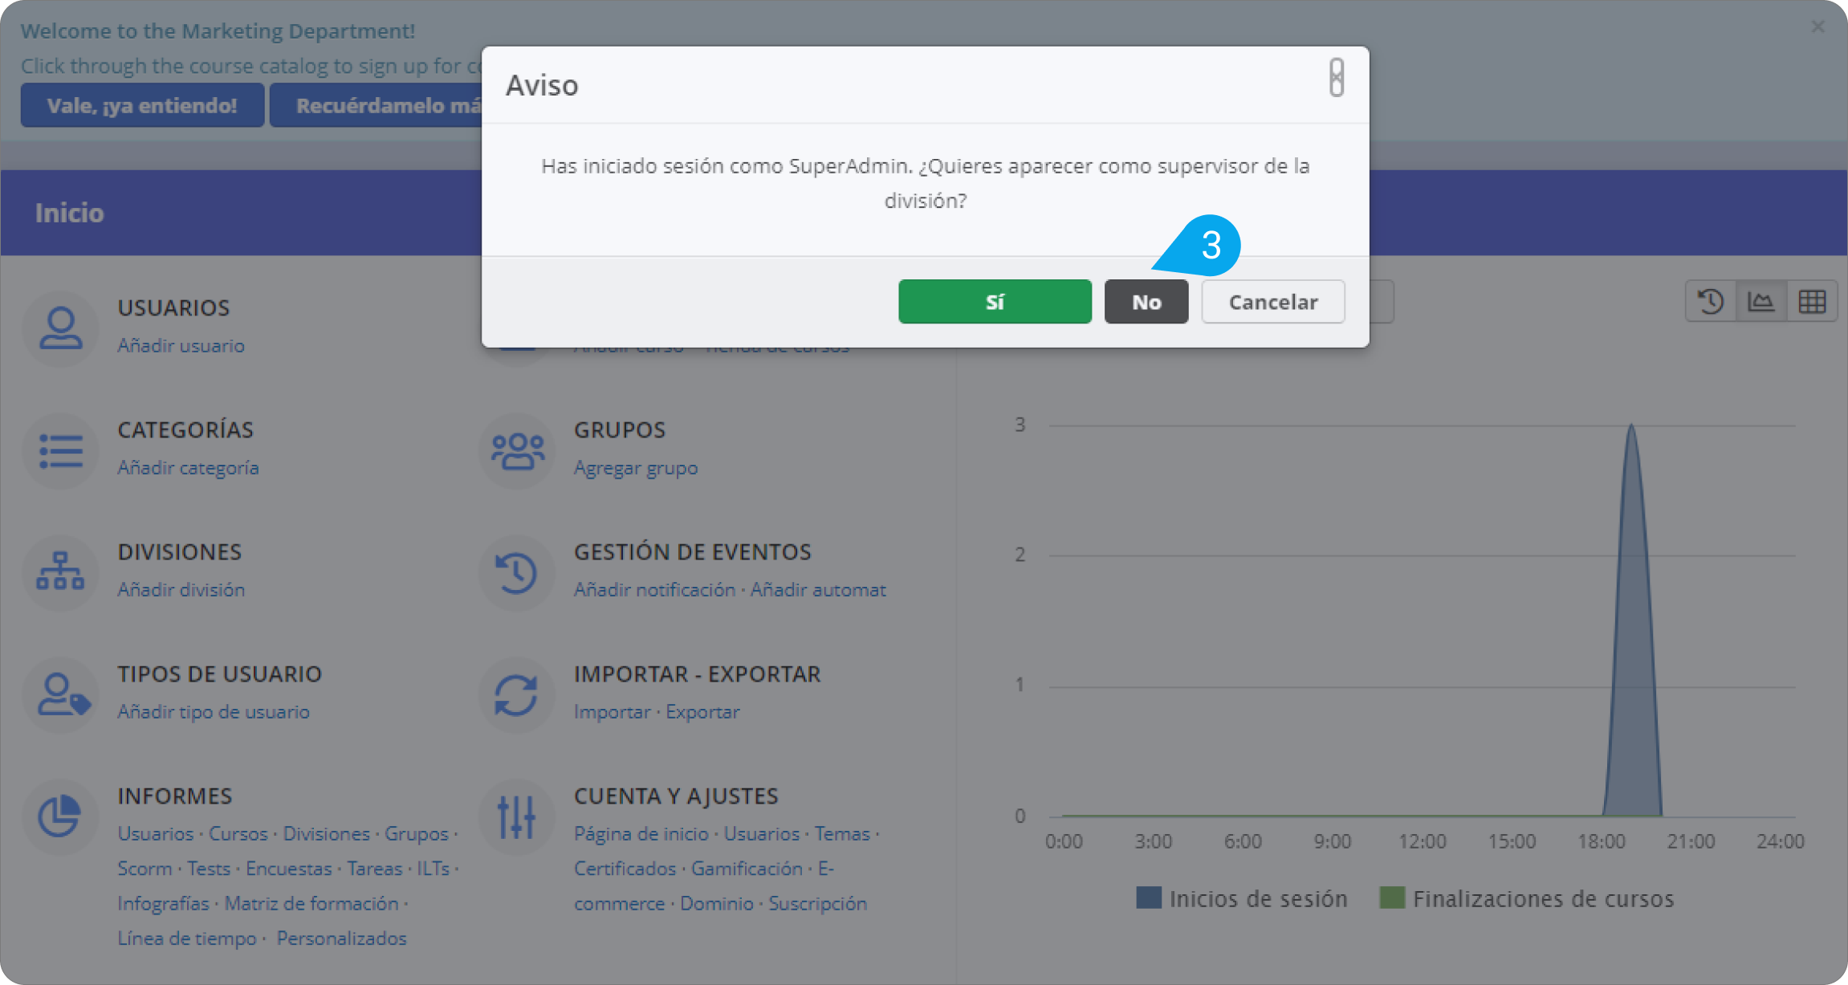Click the Usuarios person icon
Screen dimensions: 1848x985
[61, 328]
